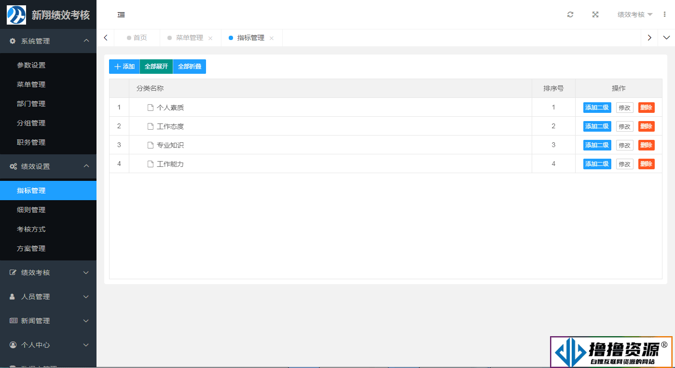Click file icon in 工作能力 row

[151, 164]
